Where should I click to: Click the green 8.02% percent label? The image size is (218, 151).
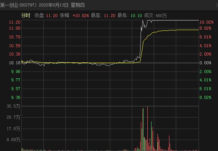205,97
